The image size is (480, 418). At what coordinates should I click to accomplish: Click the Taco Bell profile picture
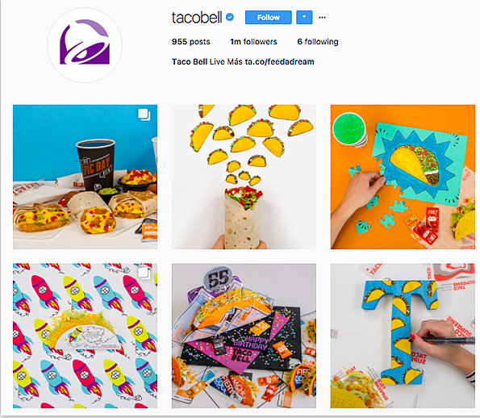pyautogui.click(x=85, y=45)
